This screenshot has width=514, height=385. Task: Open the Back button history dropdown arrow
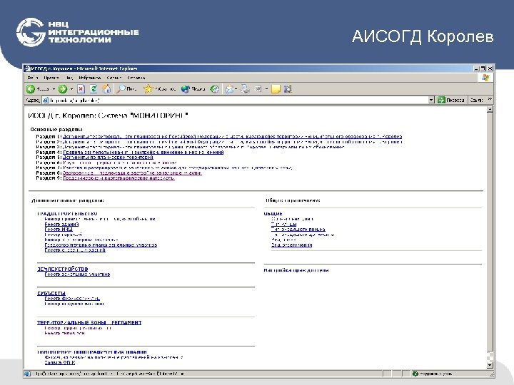click(54, 89)
